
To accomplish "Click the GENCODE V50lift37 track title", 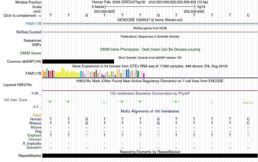I will tap(150, 20).
